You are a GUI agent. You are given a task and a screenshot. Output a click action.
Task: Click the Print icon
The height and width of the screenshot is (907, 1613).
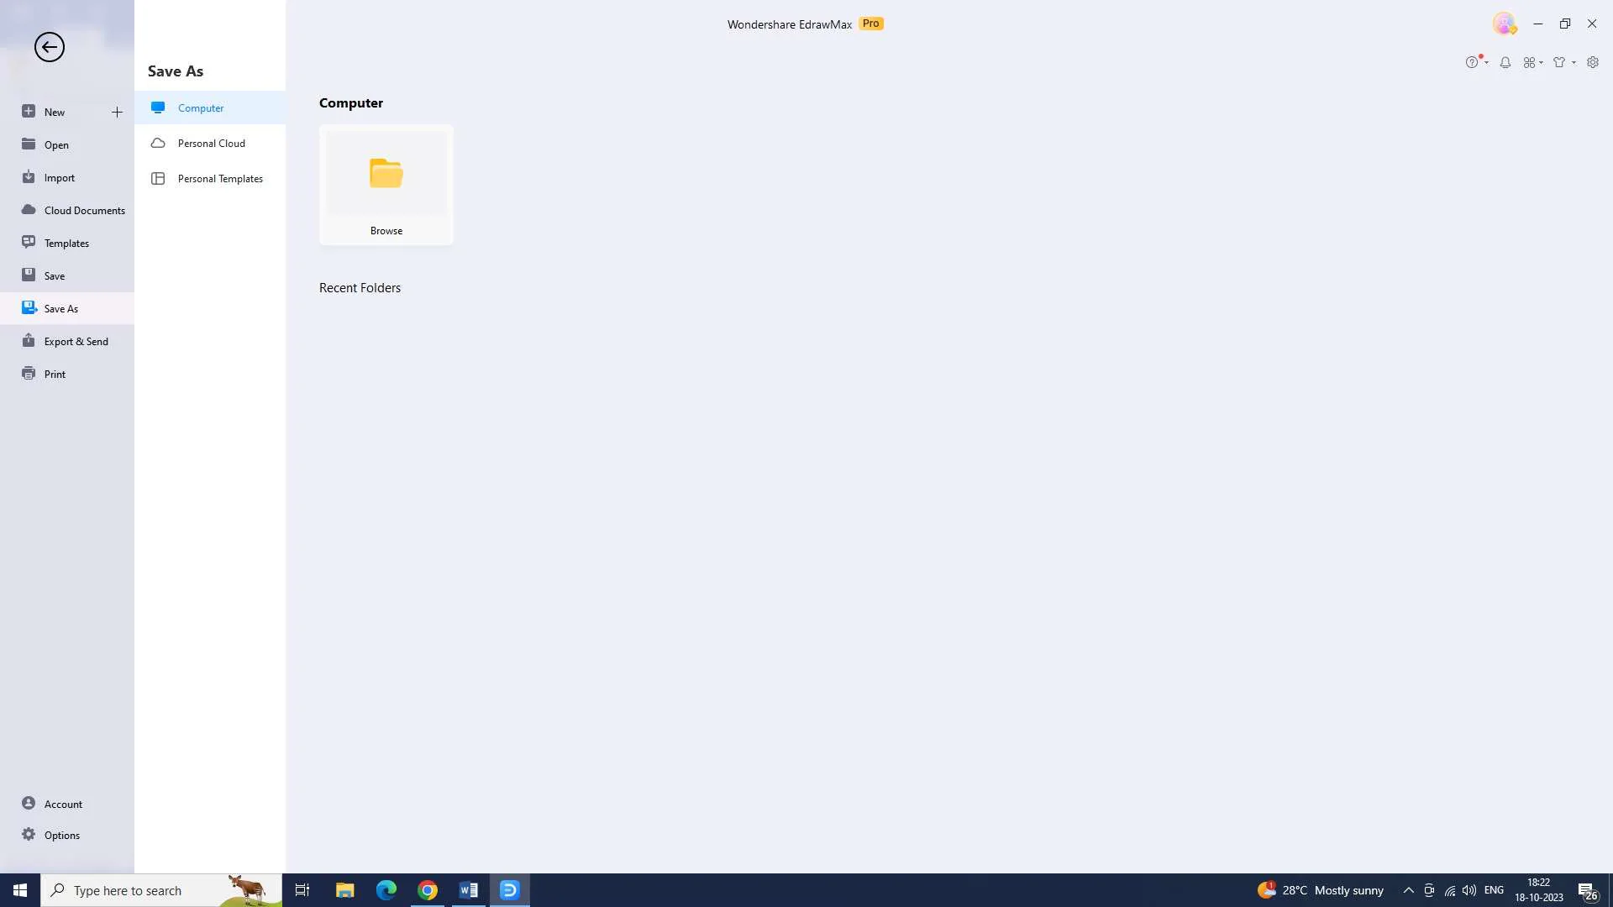(x=27, y=373)
